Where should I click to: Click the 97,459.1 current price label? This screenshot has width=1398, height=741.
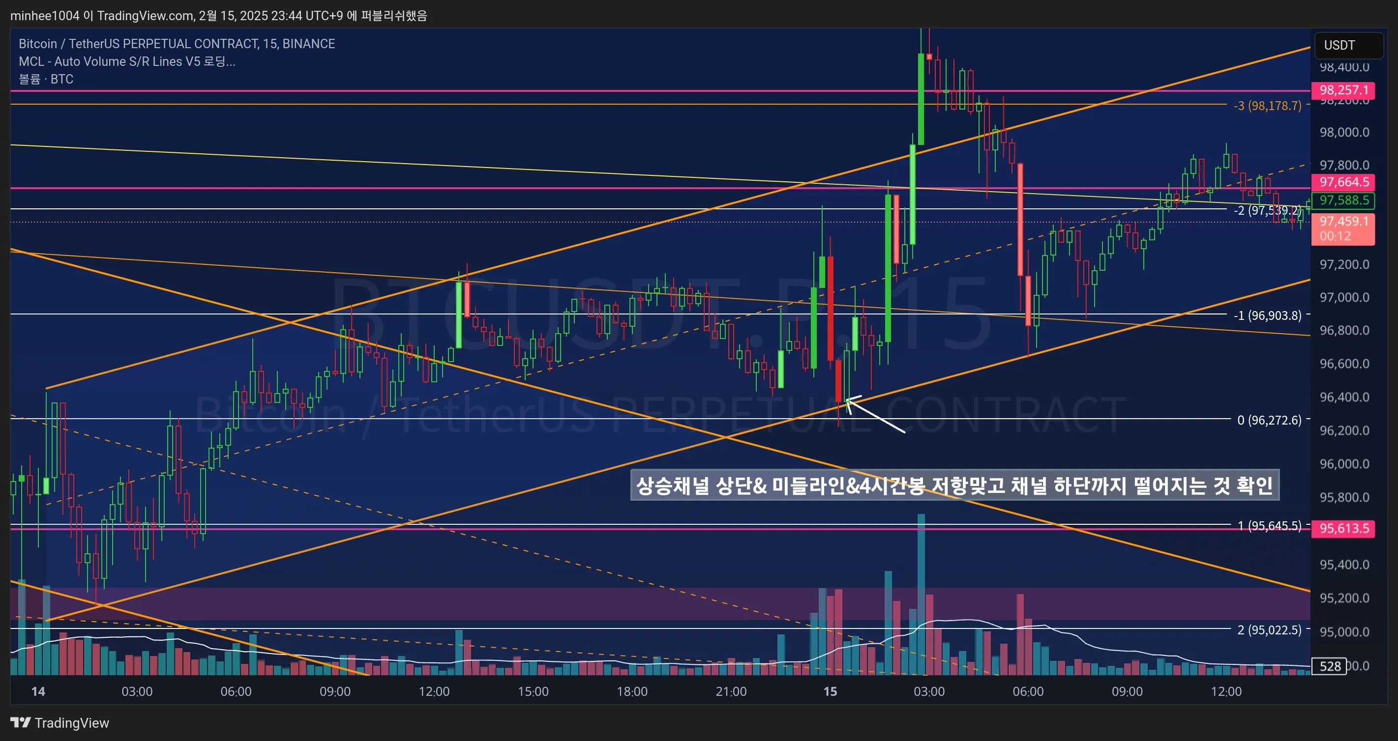(x=1343, y=221)
